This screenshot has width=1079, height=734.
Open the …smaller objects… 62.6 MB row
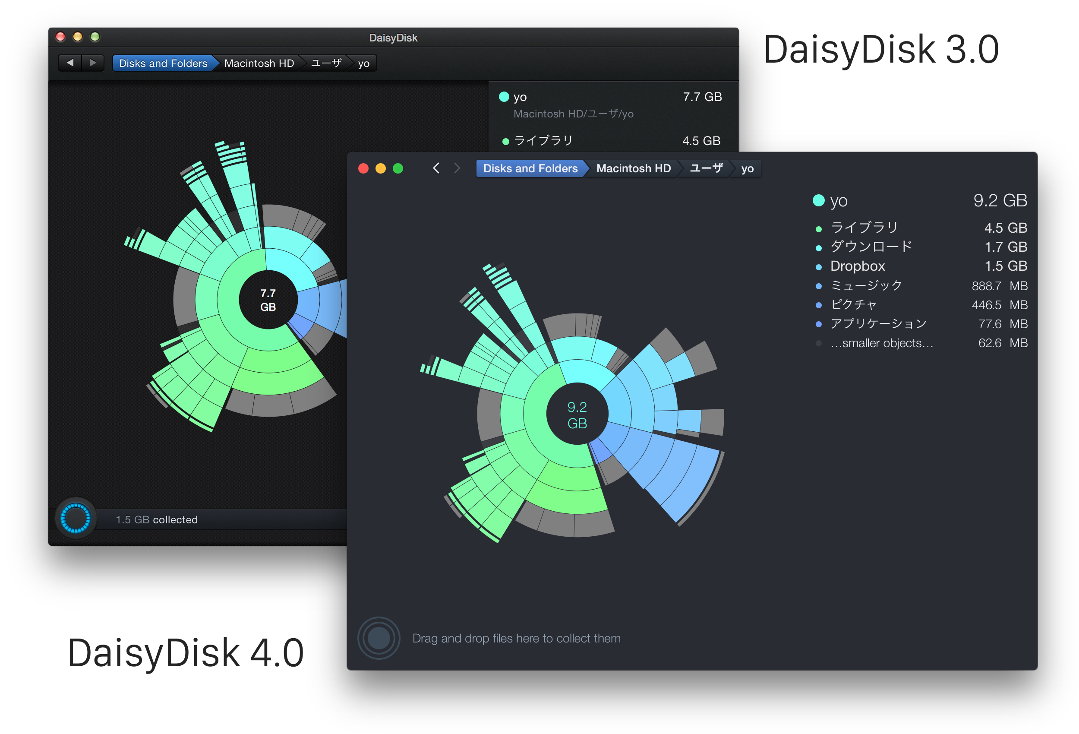pos(920,343)
